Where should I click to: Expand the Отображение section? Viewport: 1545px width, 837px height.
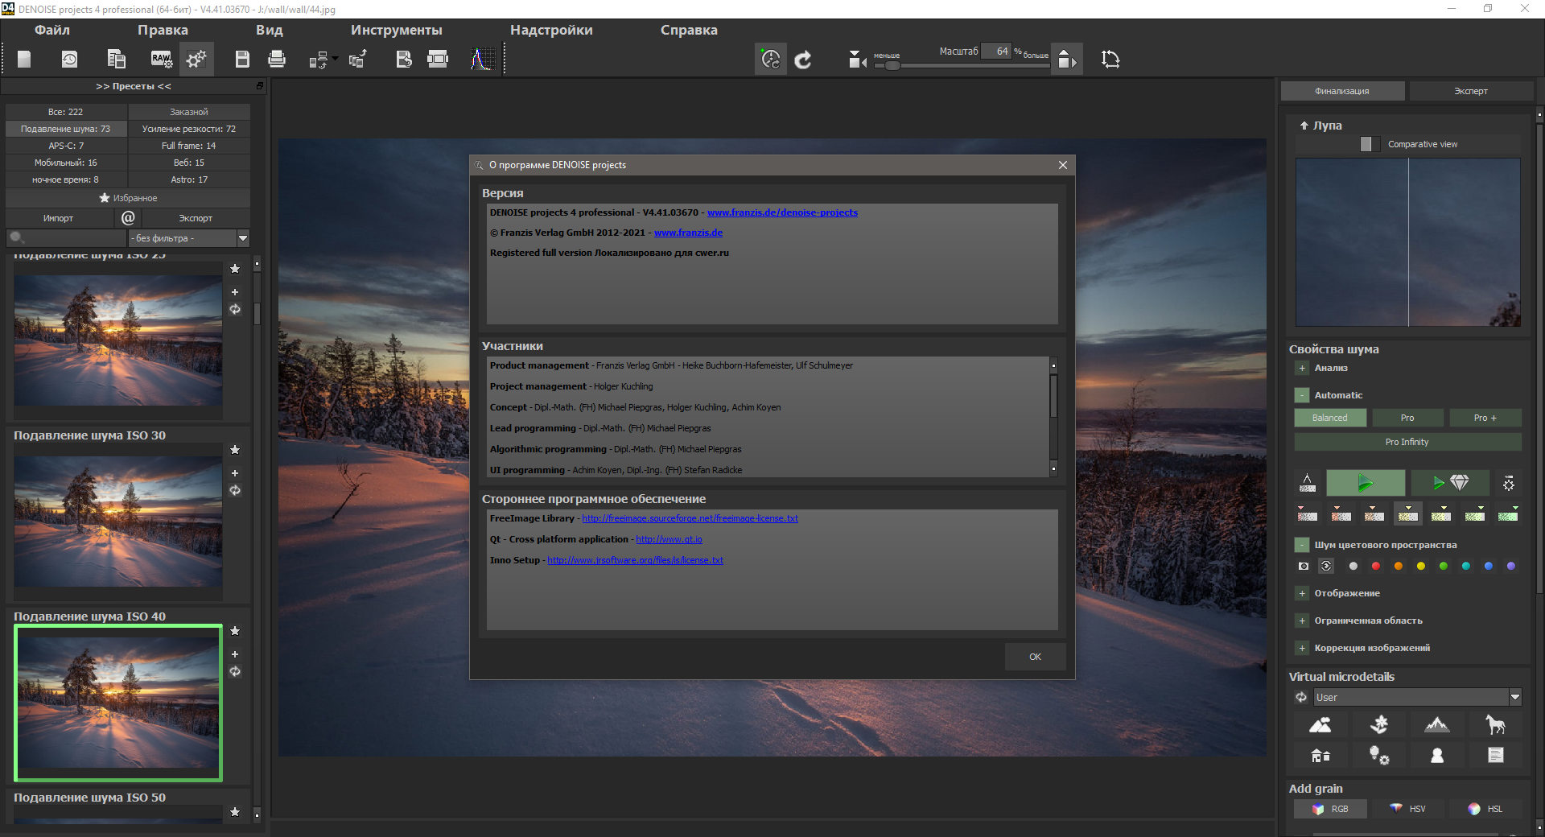coord(1302,593)
